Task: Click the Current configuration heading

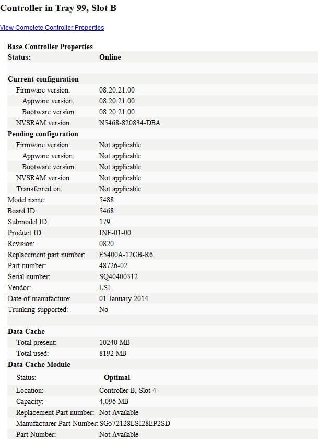Action: click(x=43, y=79)
